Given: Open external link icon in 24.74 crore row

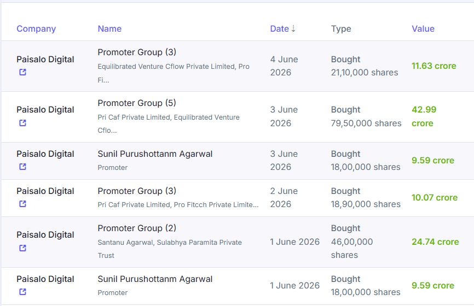Looking at the screenshot, I should pos(22,248).
